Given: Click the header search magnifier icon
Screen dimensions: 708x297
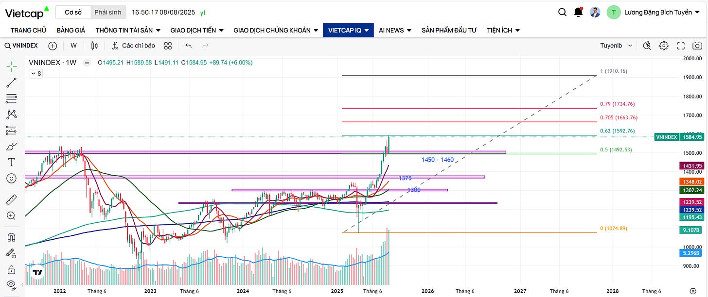Looking at the screenshot, I should [x=562, y=12].
